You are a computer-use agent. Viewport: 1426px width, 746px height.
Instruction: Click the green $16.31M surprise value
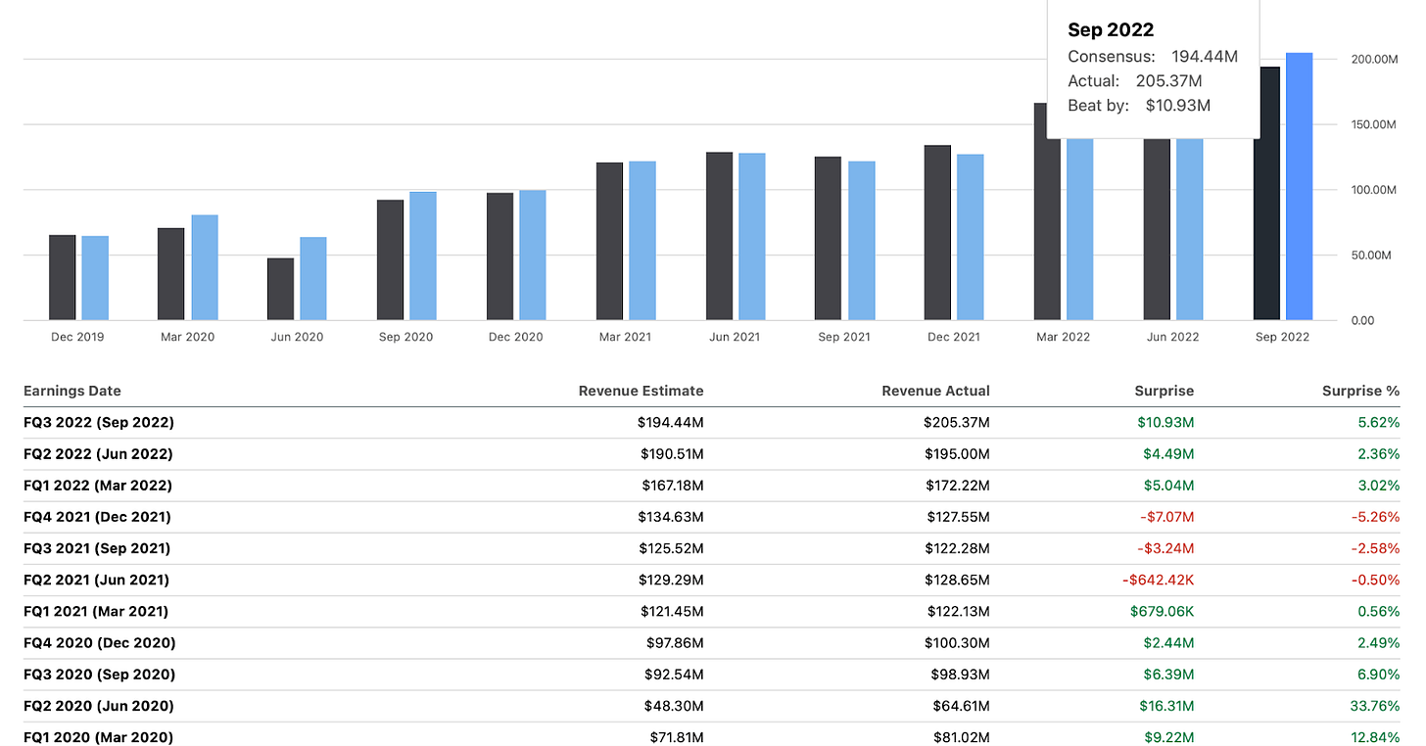(1167, 705)
